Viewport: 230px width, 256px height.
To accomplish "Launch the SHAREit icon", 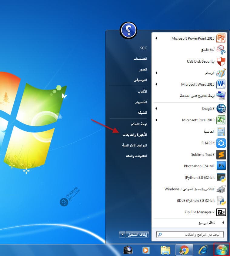I will coord(221,143).
